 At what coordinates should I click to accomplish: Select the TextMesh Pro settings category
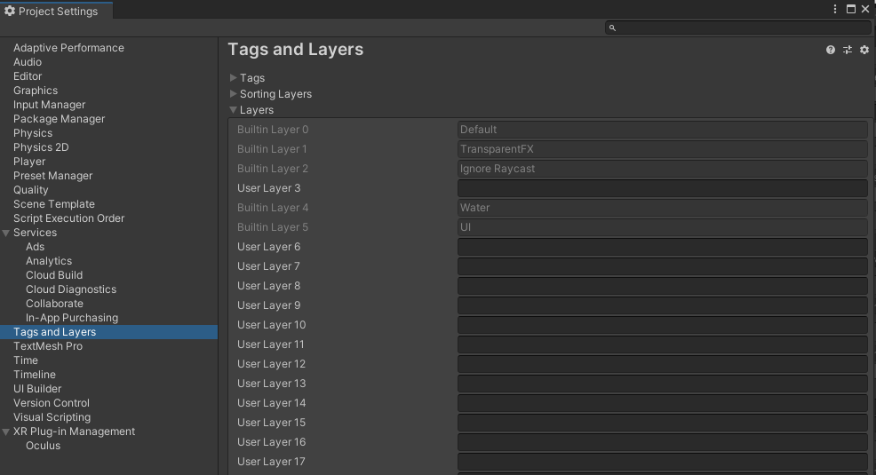(x=48, y=346)
